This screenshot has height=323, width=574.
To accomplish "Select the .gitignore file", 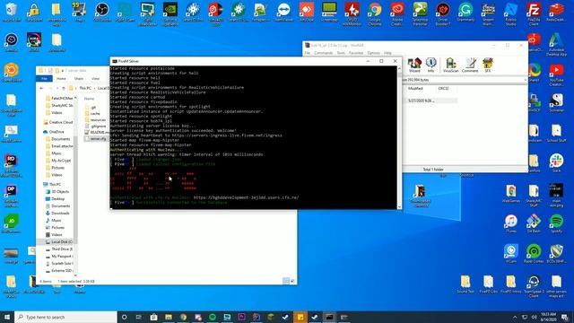I will click(96, 126).
